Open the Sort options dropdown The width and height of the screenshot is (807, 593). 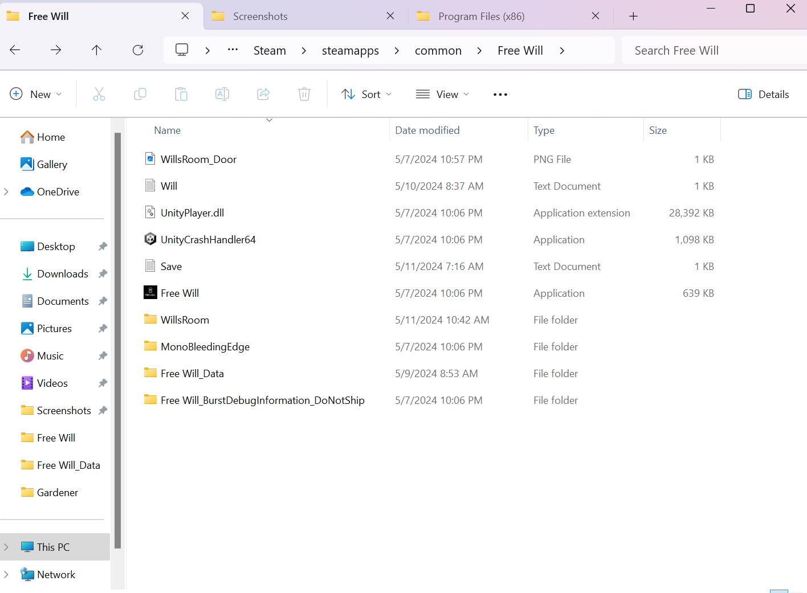click(366, 95)
